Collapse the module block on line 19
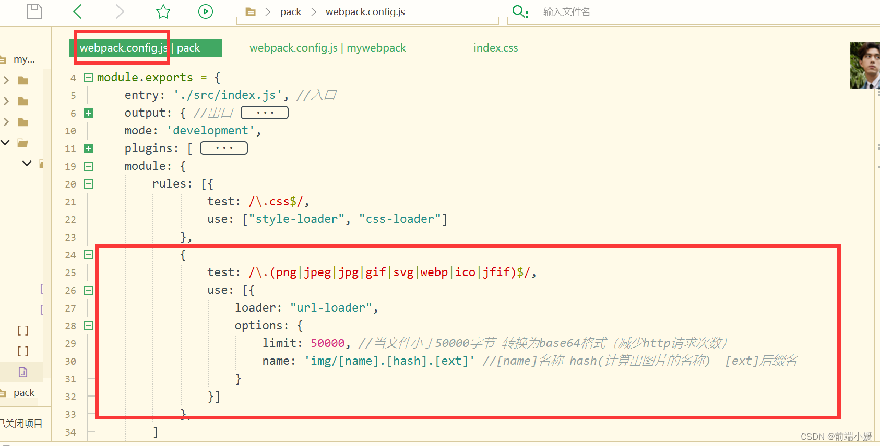The image size is (880, 446). (x=88, y=166)
